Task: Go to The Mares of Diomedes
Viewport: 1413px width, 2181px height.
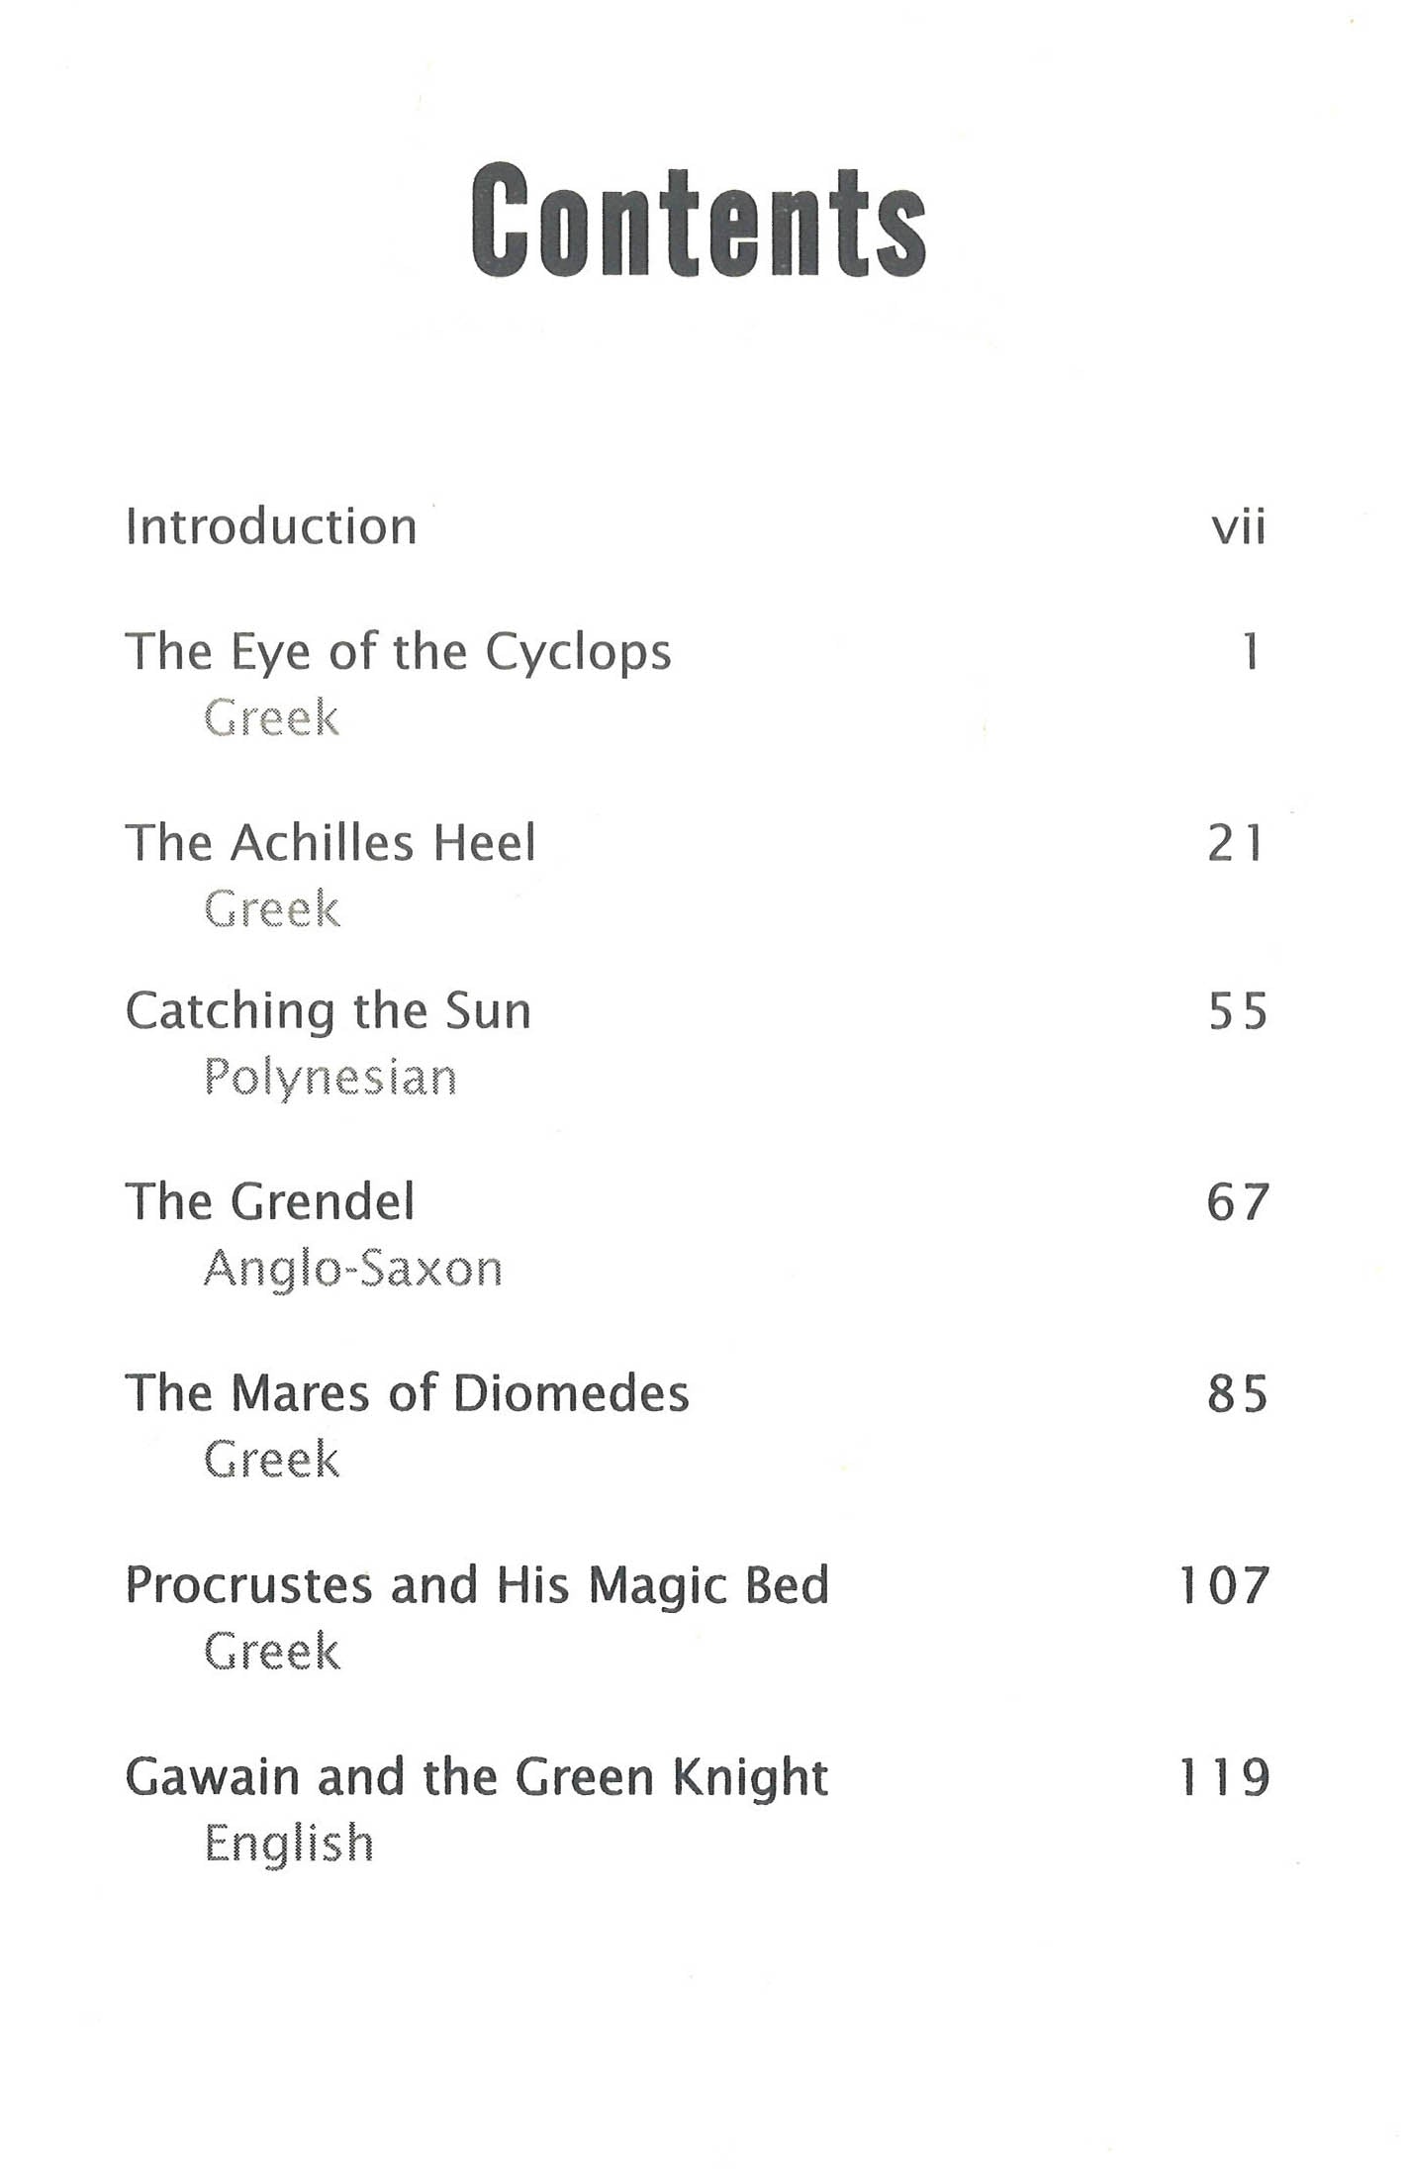Action: coord(407,1393)
